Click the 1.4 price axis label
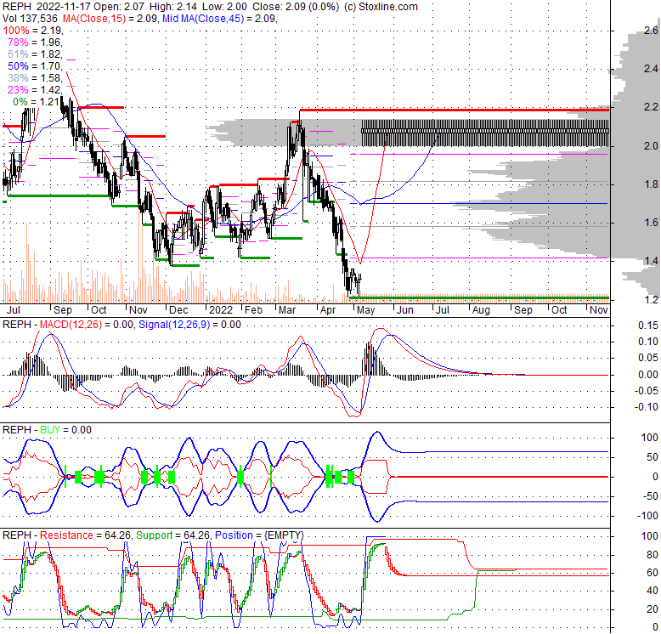661x634 pixels. pos(651,261)
